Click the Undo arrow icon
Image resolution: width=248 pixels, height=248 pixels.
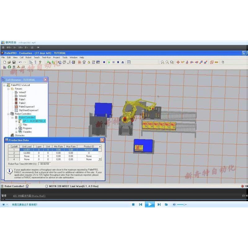(x=20, y=62)
